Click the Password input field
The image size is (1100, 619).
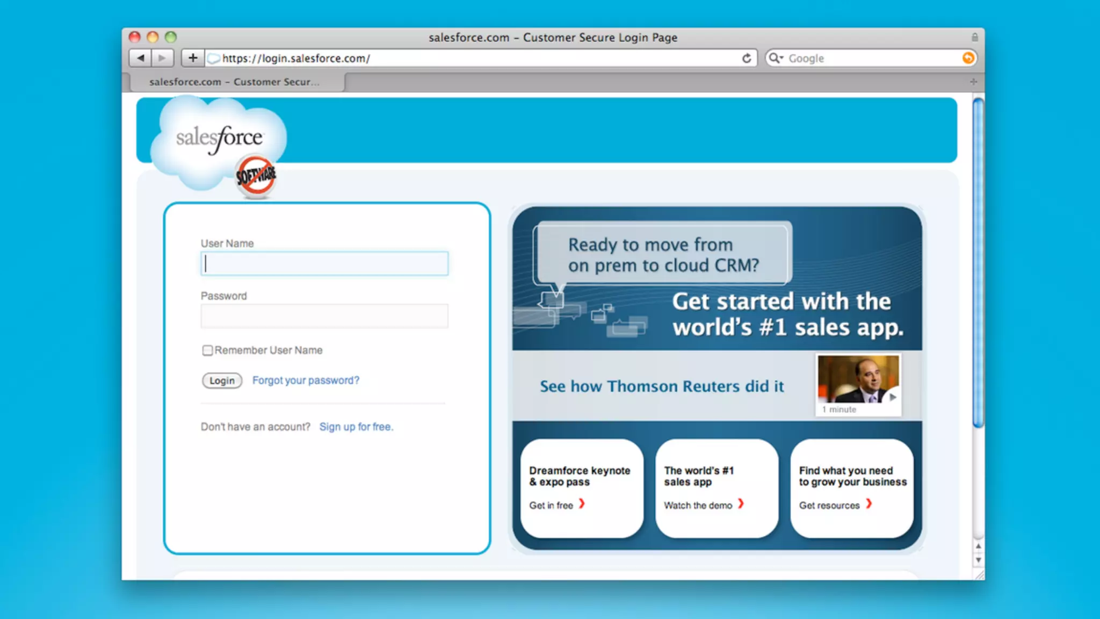coord(324,316)
